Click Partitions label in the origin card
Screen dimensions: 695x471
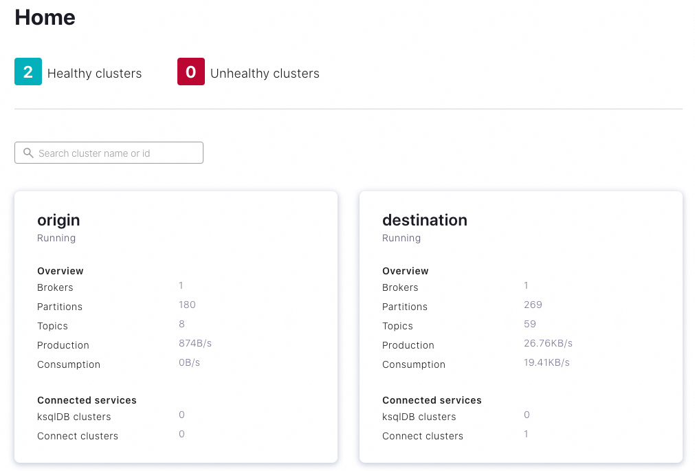click(x=60, y=307)
